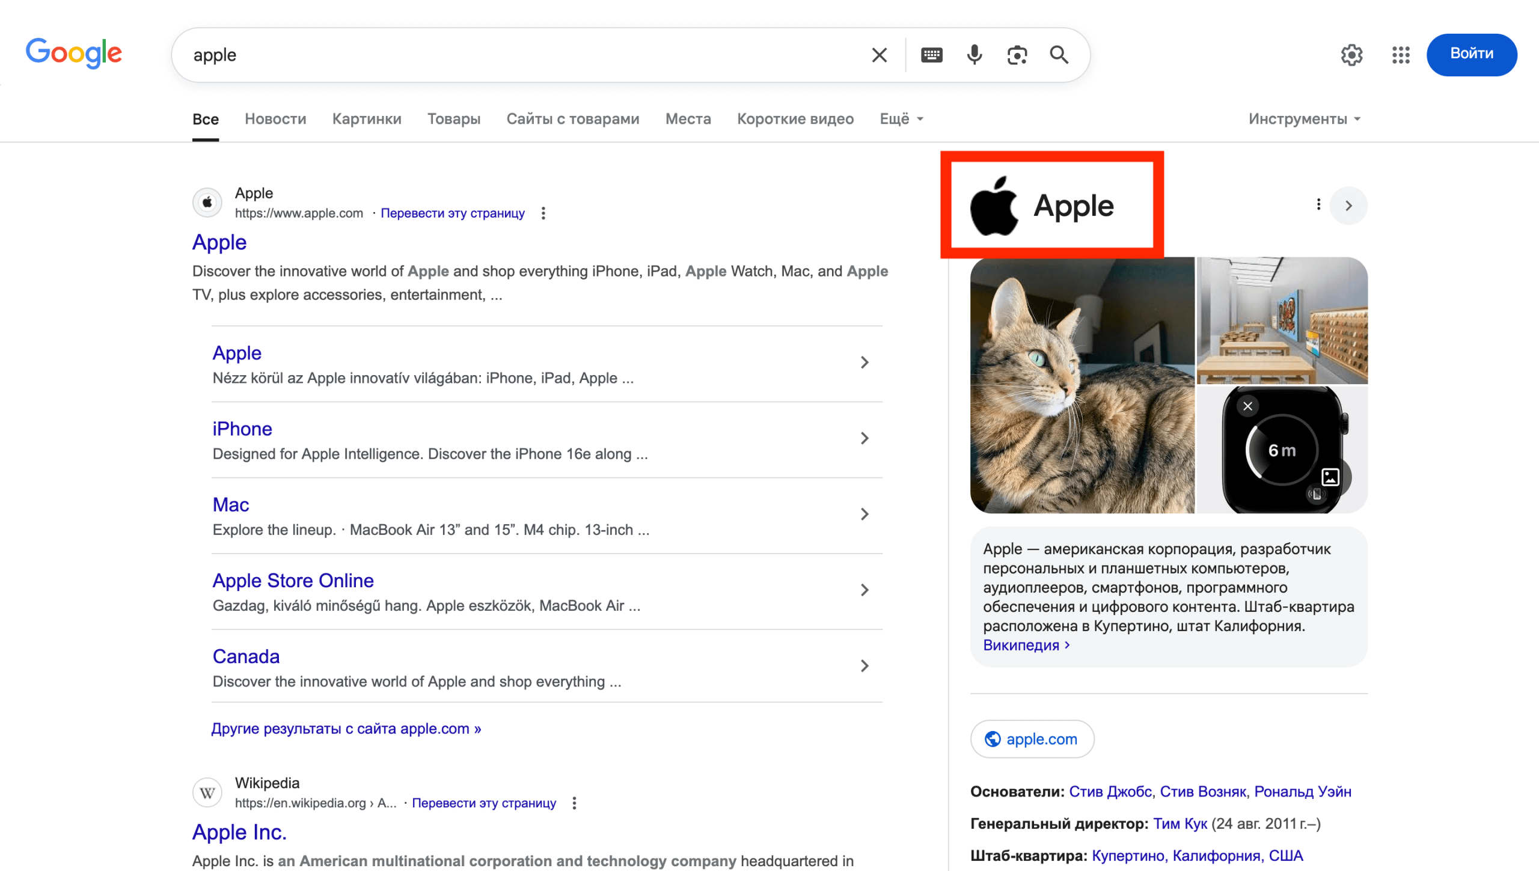The width and height of the screenshot is (1539, 871).
Task: Click inside the search input field
Action: [523, 55]
